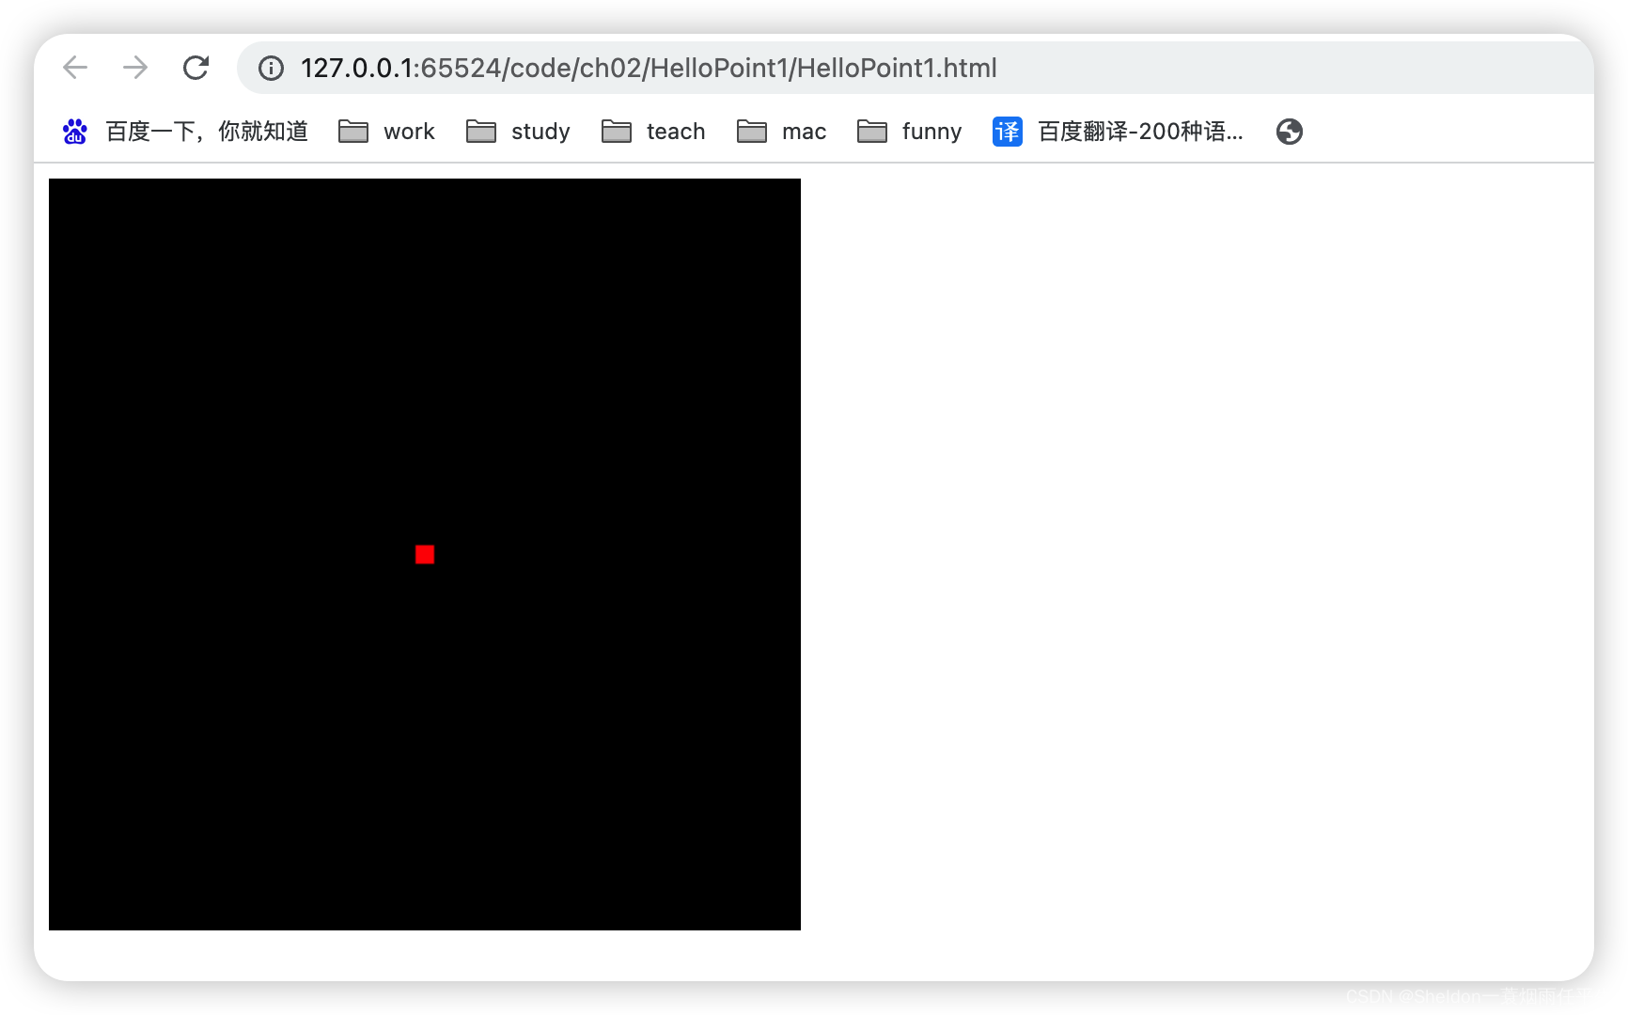Open the study bookmarks folder
The image size is (1628, 1015).
[518, 132]
